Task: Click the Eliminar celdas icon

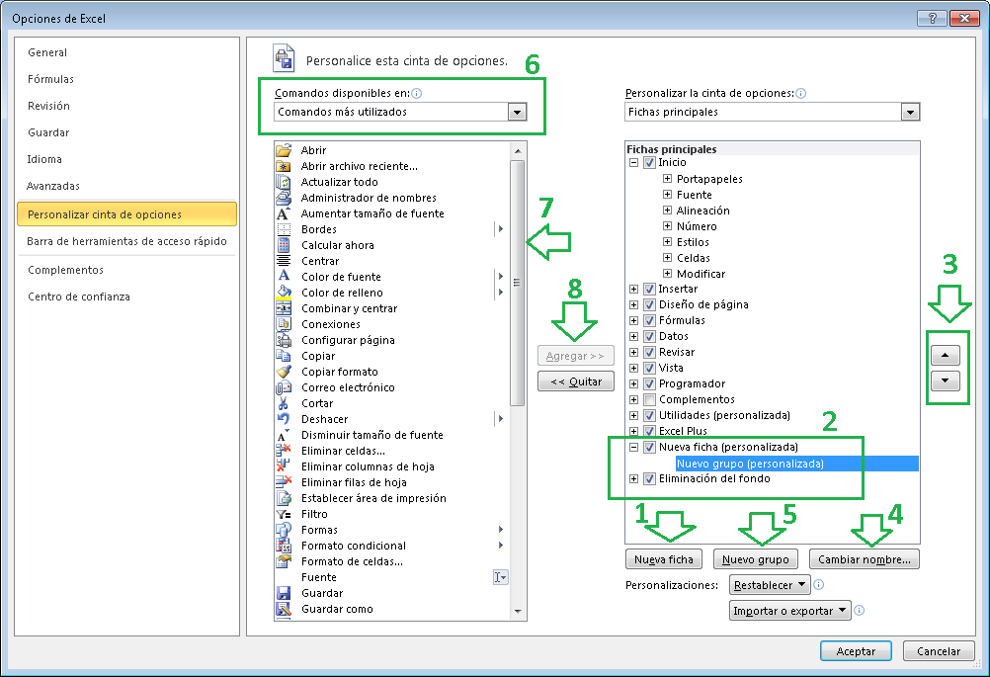Action: pyautogui.click(x=284, y=451)
